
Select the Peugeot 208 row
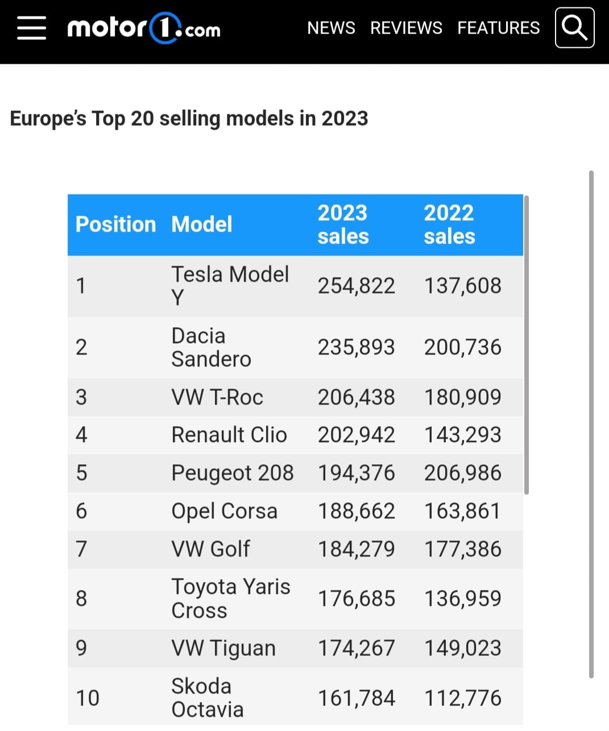295,473
